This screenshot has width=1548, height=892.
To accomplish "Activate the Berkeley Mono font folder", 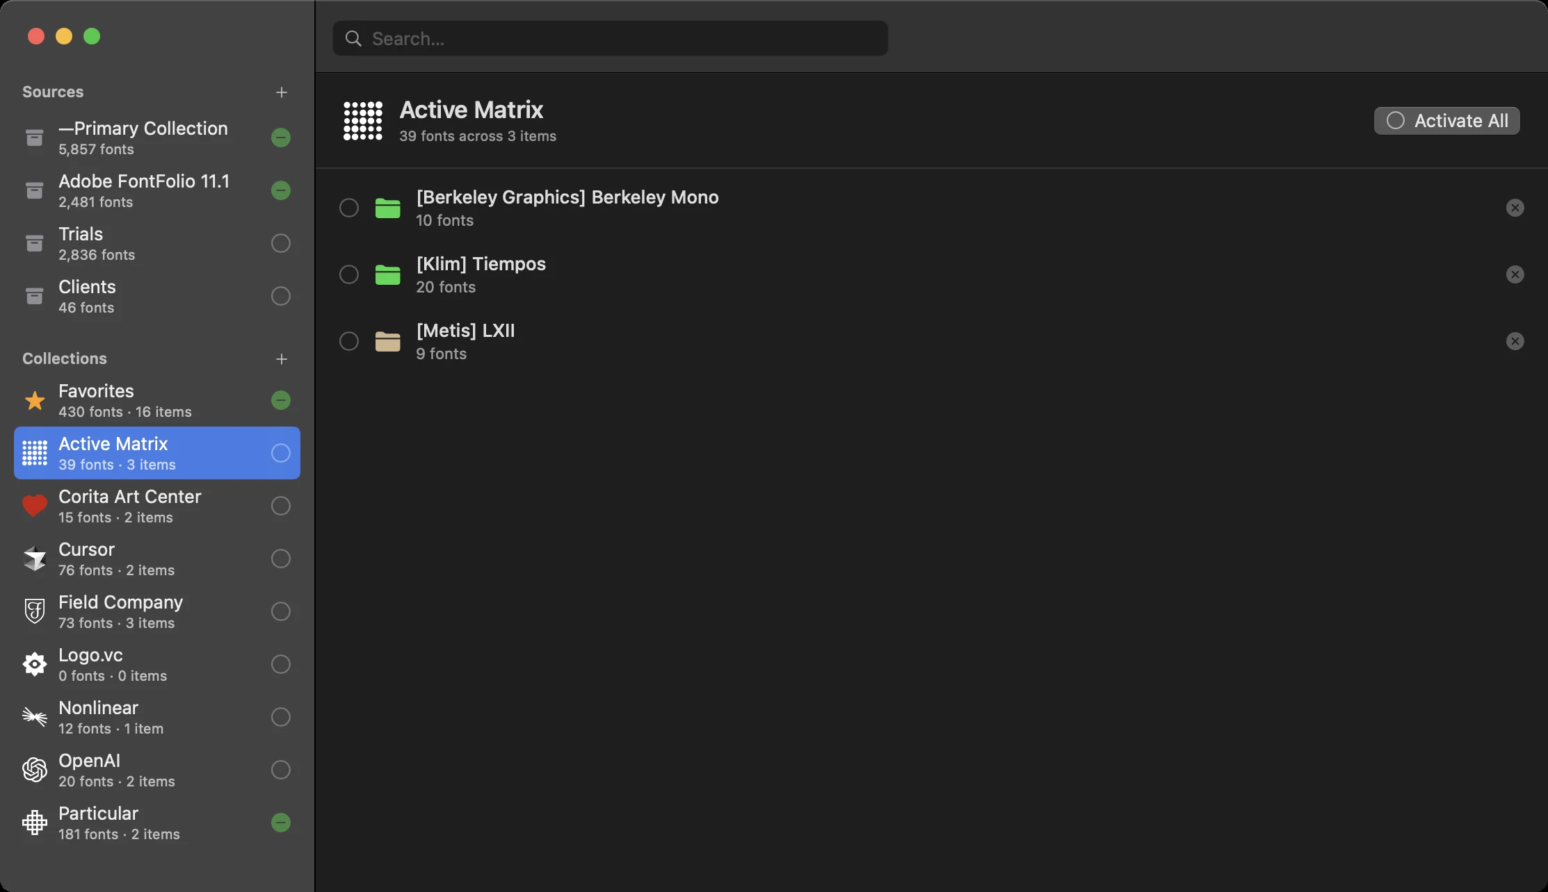I will pyautogui.click(x=349, y=208).
